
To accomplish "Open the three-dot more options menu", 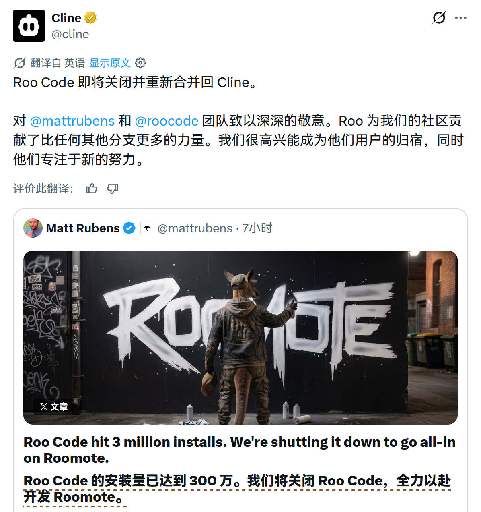I will pos(460,18).
